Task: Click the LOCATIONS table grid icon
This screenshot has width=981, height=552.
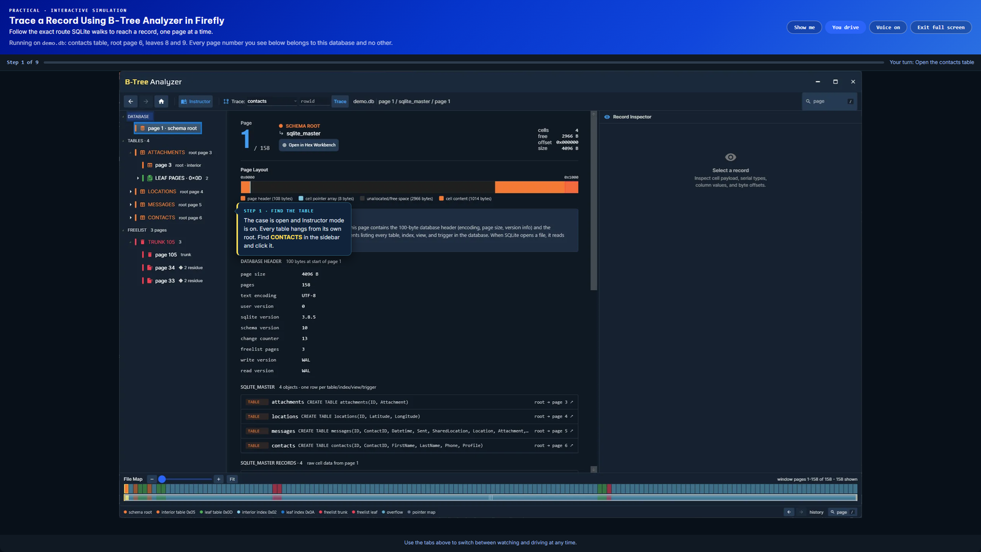Action: [142, 191]
